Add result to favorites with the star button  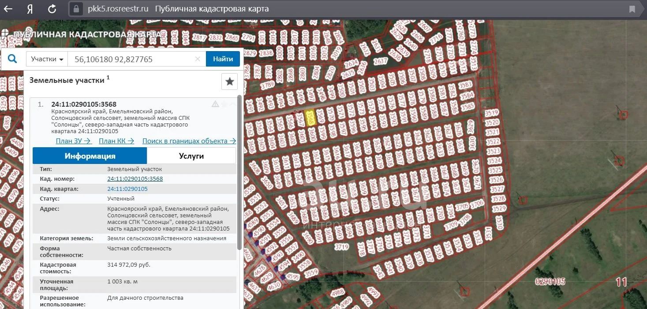coord(229,82)
